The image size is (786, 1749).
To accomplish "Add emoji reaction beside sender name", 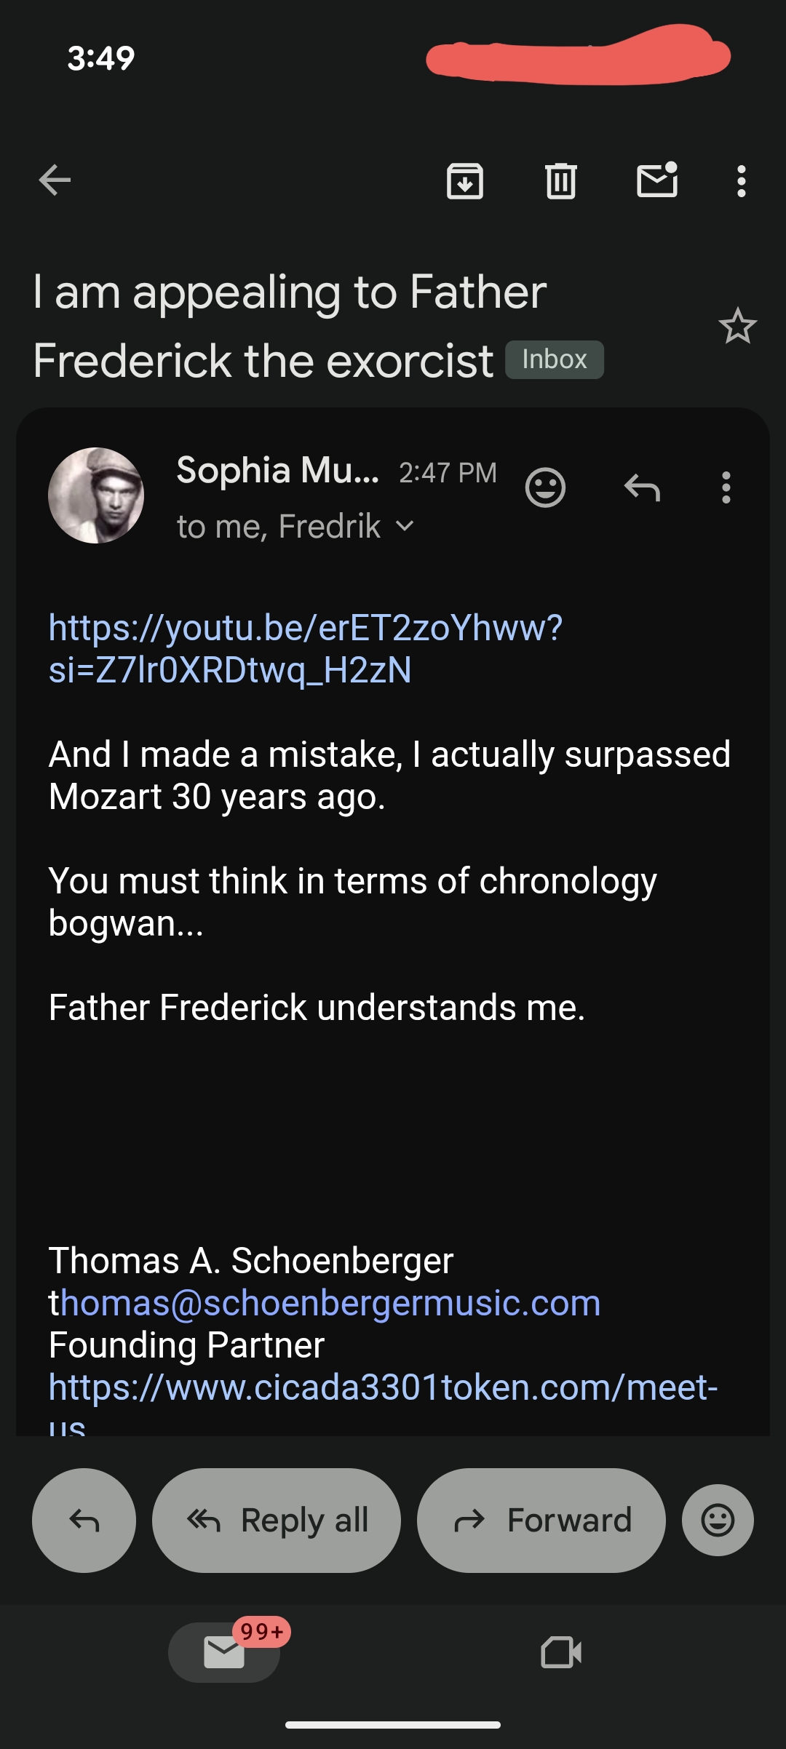I will click(x=545, y=487).
